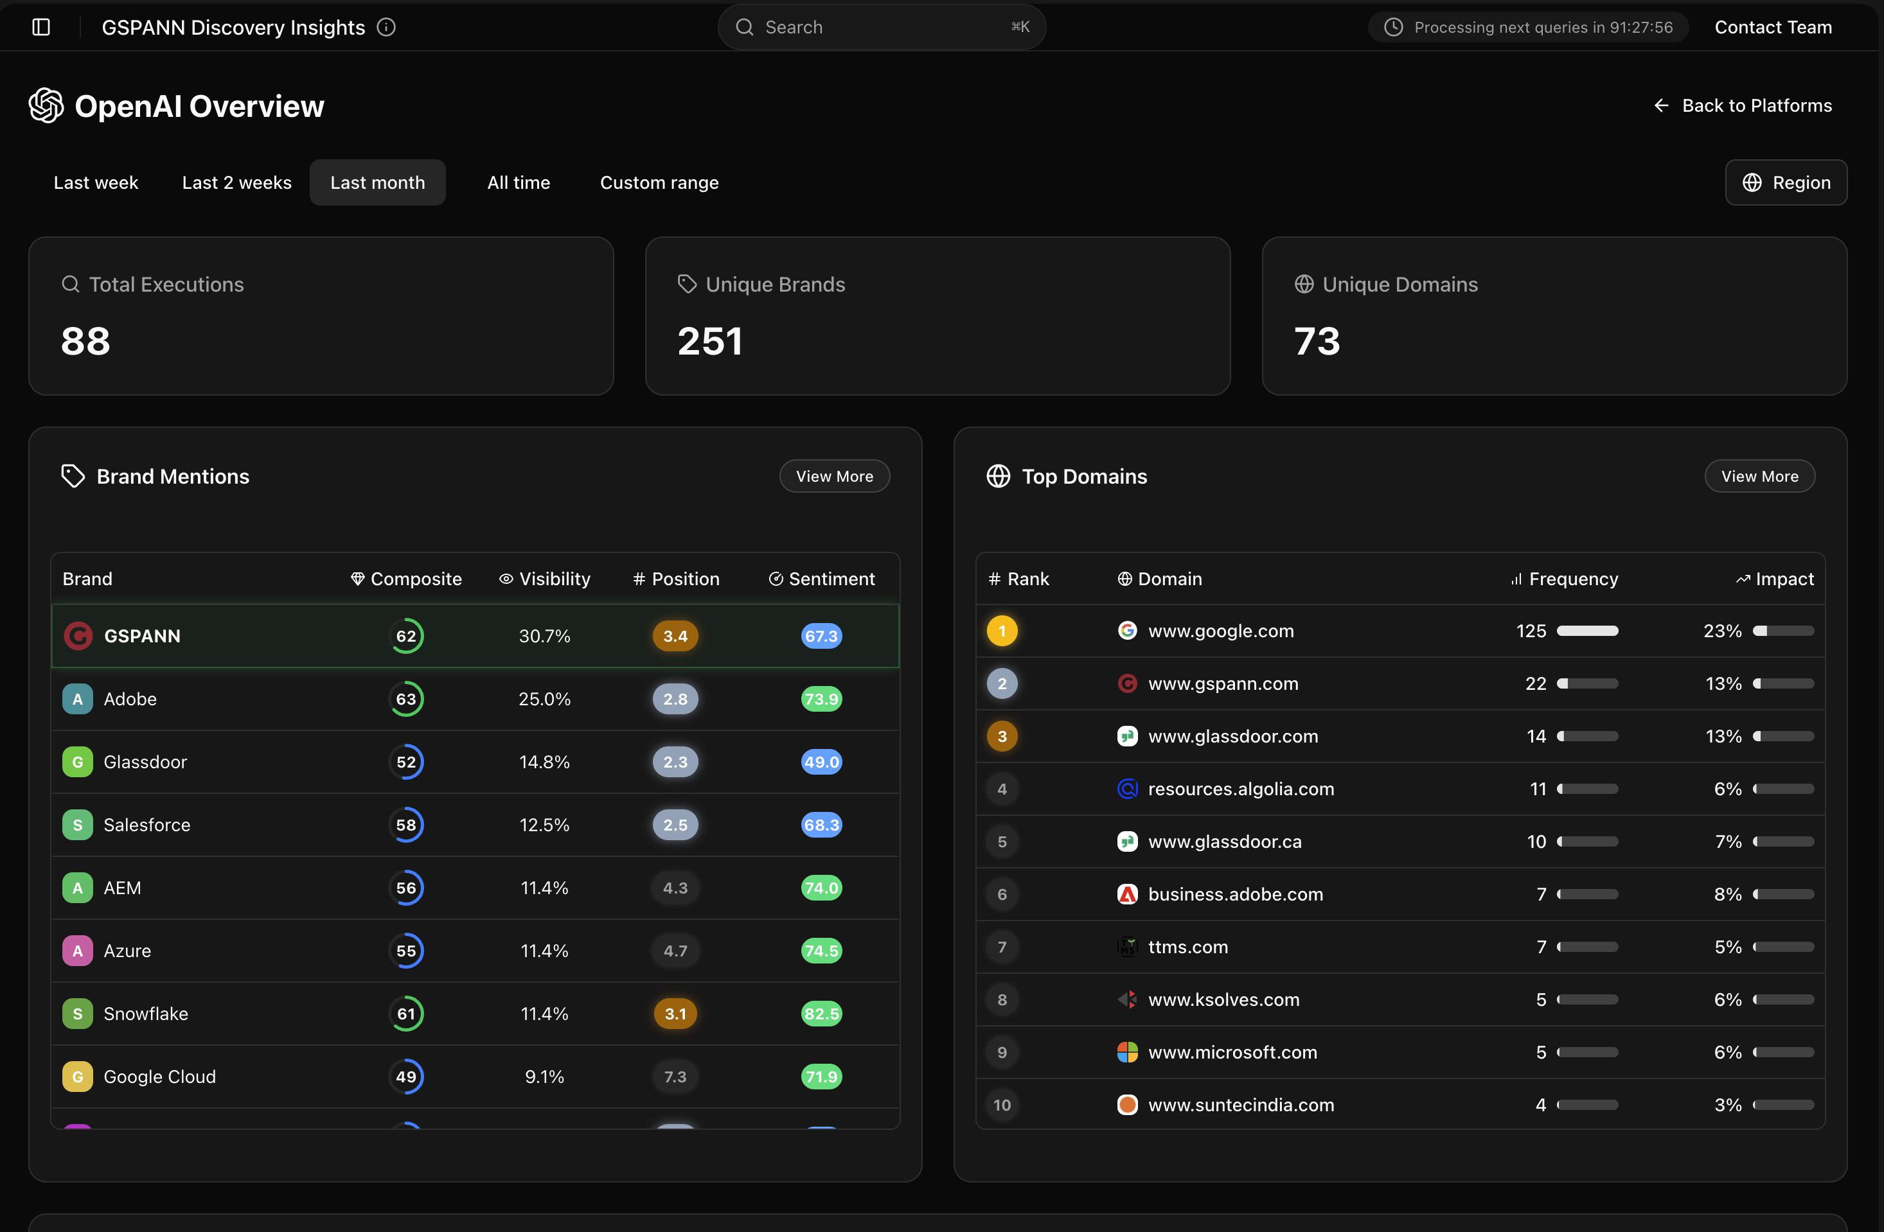Click the www.gspann.com domain text
Screen dimensions: 1884x1232
[1223, 683]
